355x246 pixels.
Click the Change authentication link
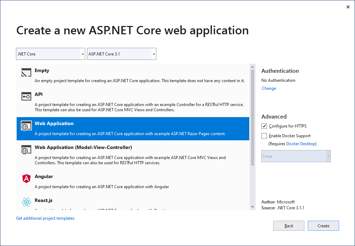[x=269, y=88]
